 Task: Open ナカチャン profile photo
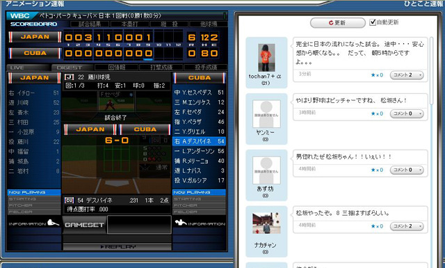point(266,223)
